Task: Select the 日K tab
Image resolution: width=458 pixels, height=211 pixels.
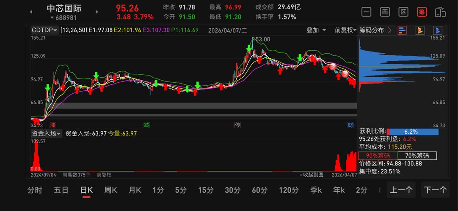Action: click(x=86, y=190)
